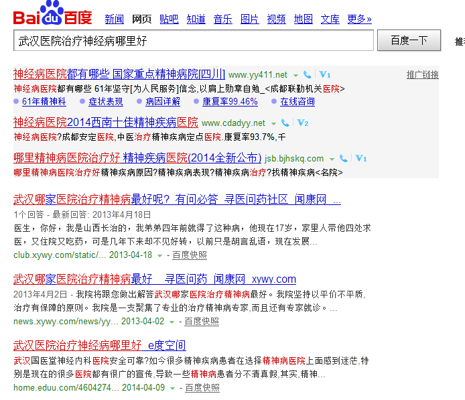Click the 在线咨询 sublink
The image size is (465, 400).
click(x=297, y=101)
